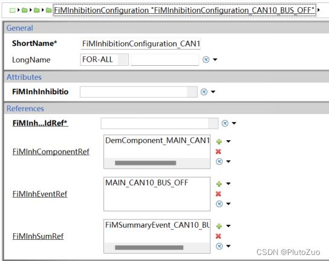Click blue circular icon beside FiMInh...IdRef field
Viewport: 329px width, 261px height.
(x=225, y=123)
